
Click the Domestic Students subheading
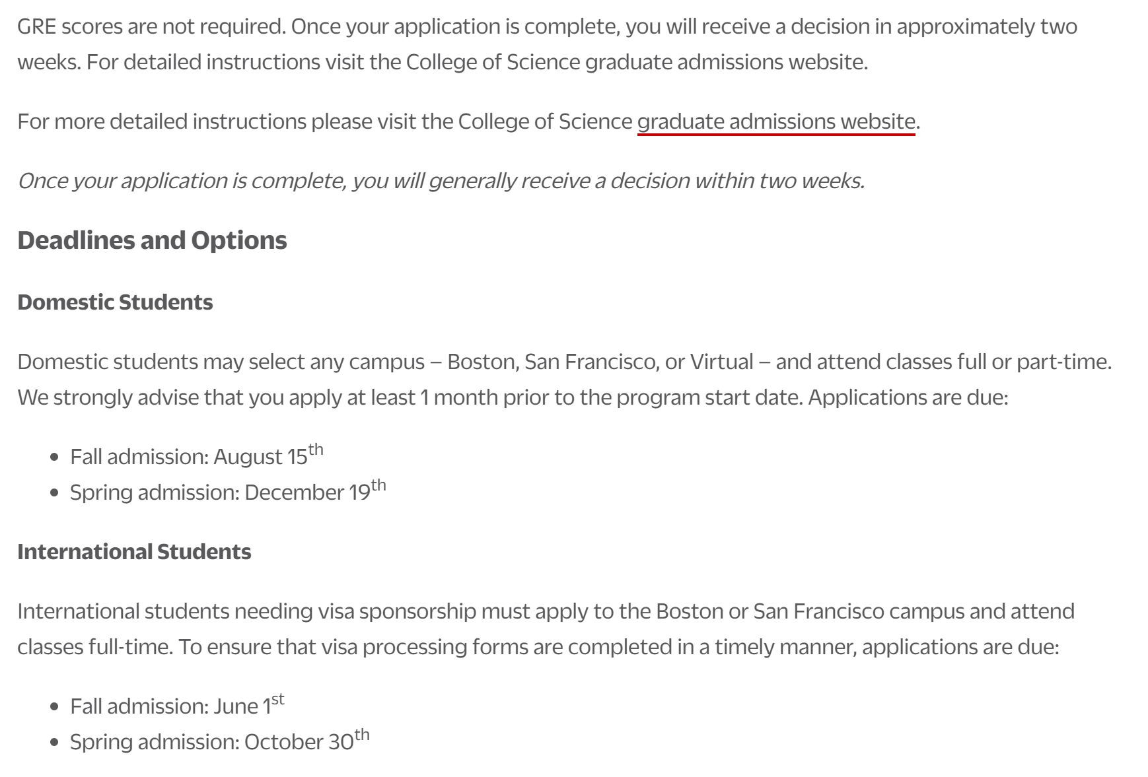tap(115, 302)
